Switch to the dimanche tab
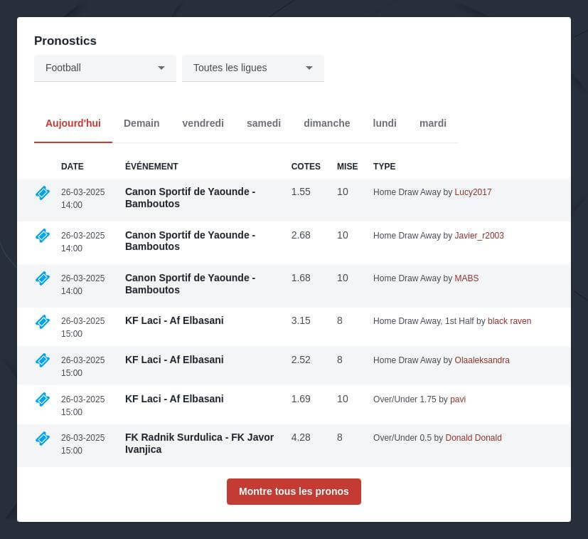 [x=326, y=123]
